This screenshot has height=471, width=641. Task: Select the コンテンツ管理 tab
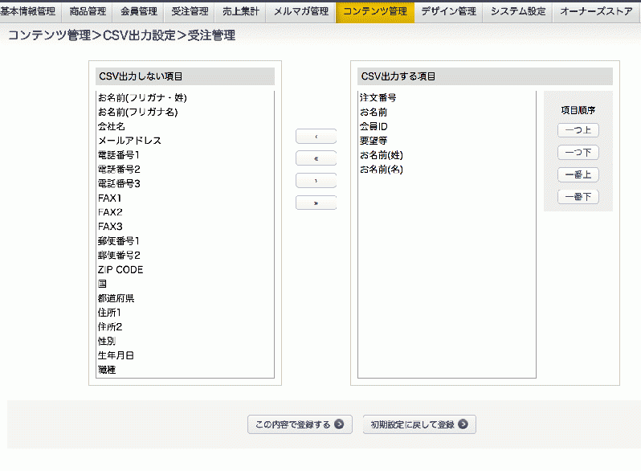click(375, 12)
